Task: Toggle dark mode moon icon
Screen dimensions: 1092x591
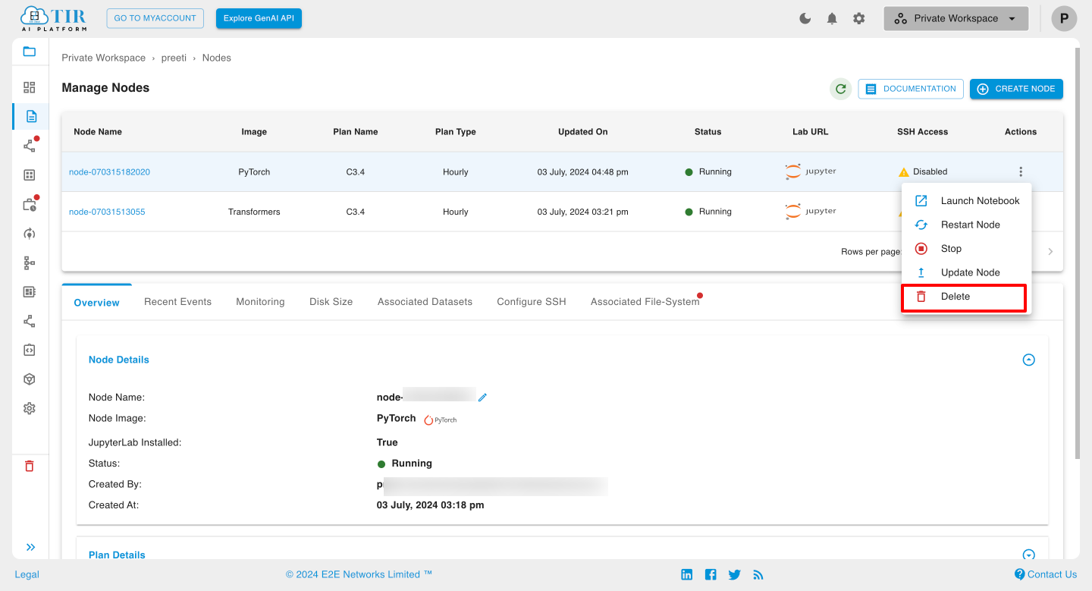Action: tap(805, 18)
